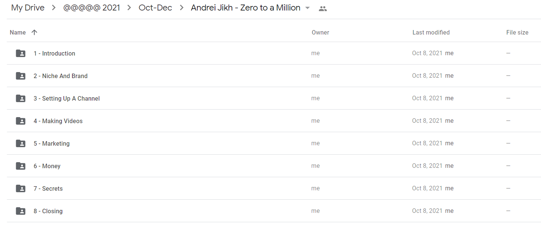Go to My Drive breadcrumb
541x229 pixels.
point(28,8)
